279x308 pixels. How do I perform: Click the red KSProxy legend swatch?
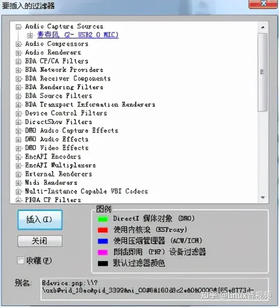coord(103,230)
